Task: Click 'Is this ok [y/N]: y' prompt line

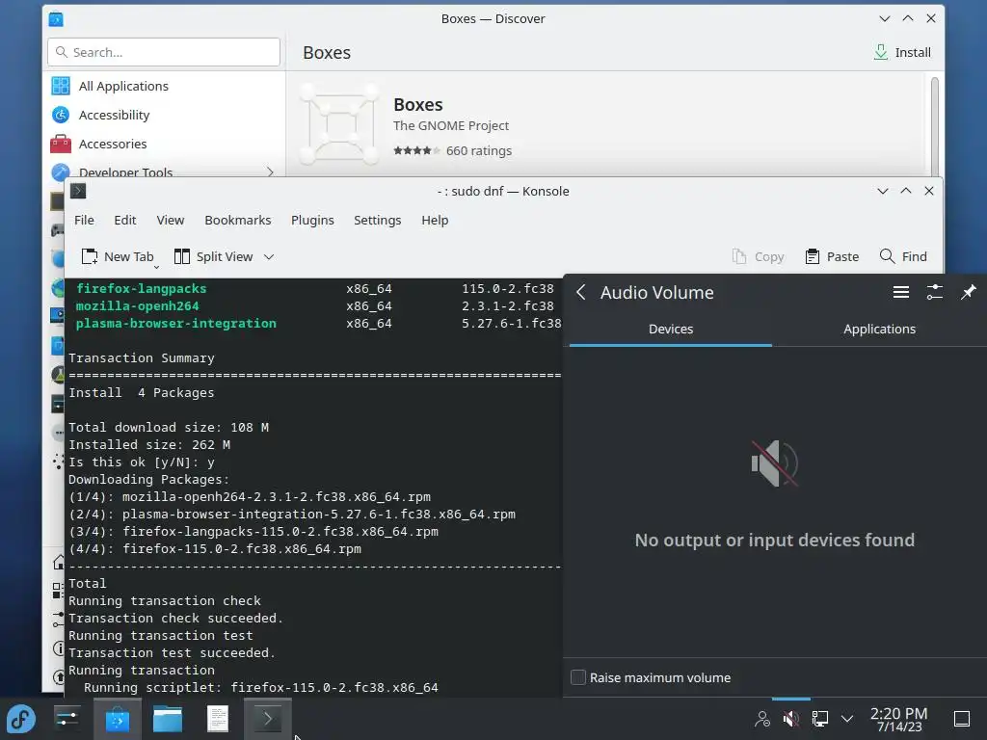Action: (x=142, y=462)
